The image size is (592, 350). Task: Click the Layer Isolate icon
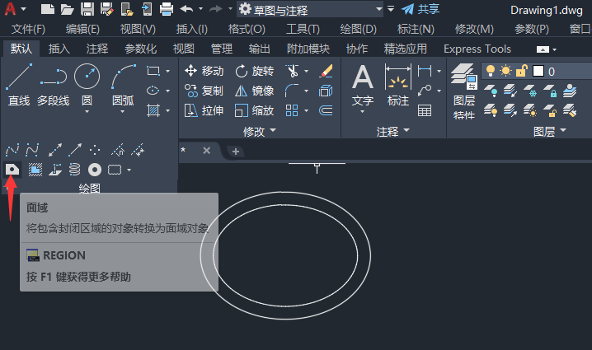click(510, 91)
